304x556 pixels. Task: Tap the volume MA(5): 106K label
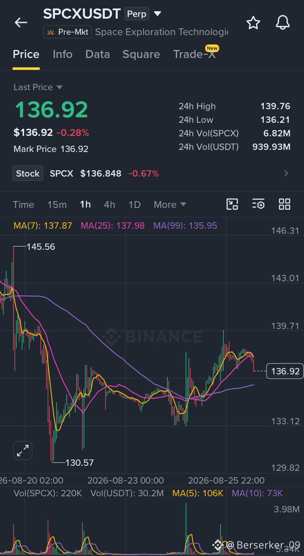198,493
